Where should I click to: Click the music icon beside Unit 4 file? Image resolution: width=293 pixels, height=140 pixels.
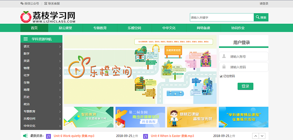pos(146,136)
